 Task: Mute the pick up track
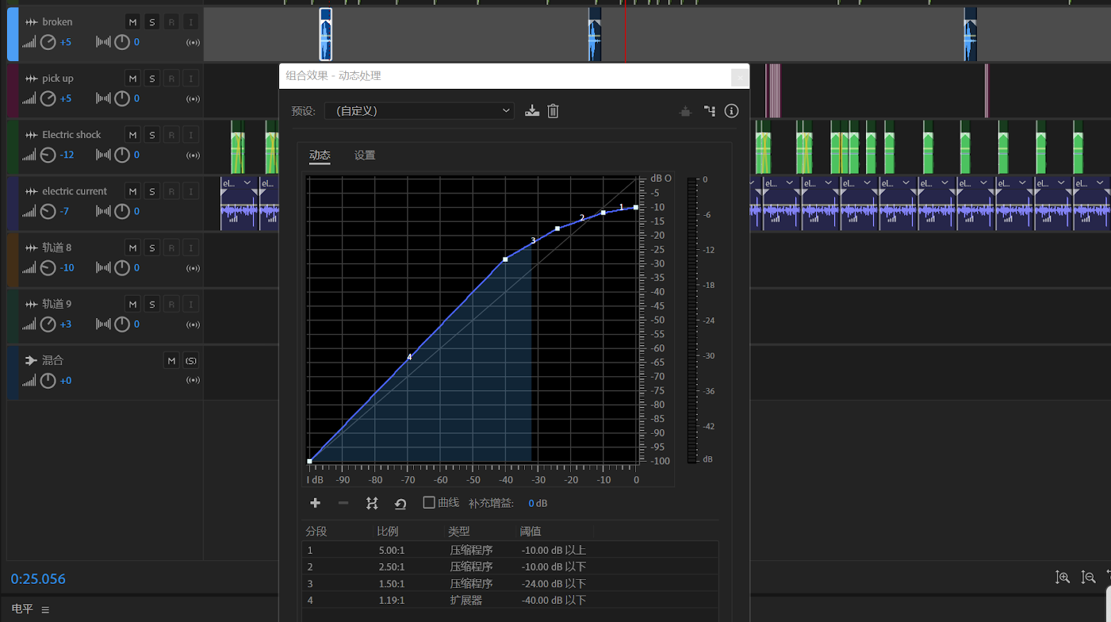pyautogui.click(x=133, y=78)
